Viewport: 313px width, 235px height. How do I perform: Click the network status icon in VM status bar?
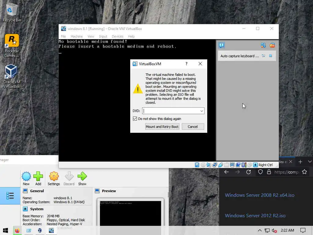coord(215,165)
